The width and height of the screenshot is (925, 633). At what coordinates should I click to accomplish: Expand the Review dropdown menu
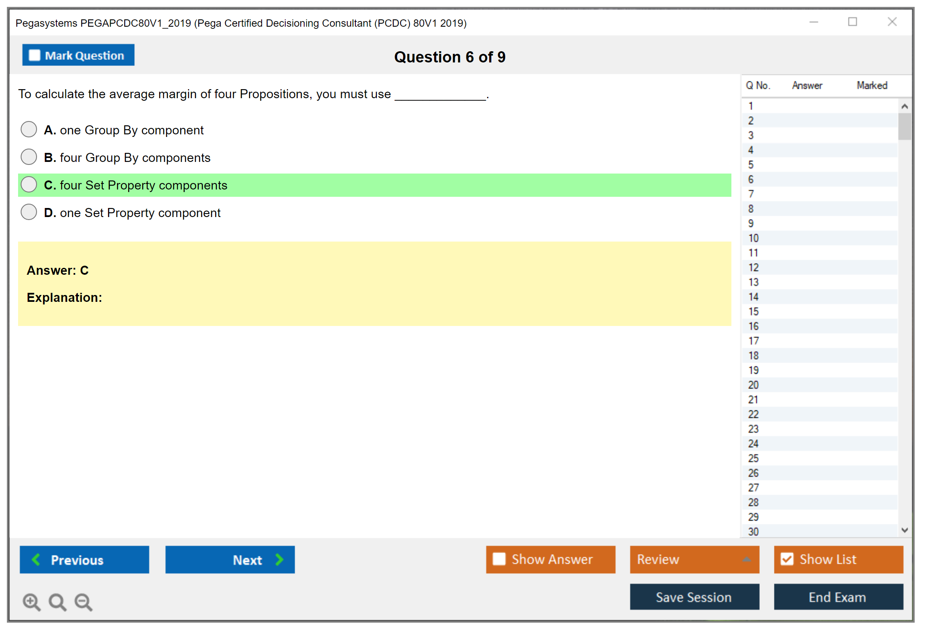click(746, 559)
